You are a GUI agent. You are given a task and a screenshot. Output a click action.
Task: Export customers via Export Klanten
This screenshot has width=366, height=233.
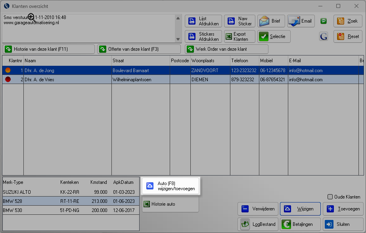tap(240, 36)
